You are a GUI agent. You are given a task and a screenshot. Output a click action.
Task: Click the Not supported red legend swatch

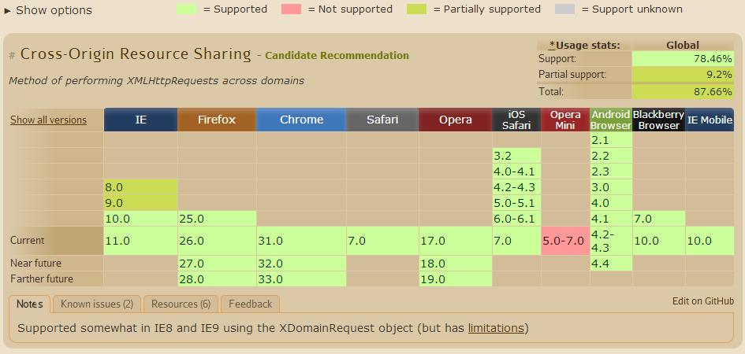(x=290, y=9)
